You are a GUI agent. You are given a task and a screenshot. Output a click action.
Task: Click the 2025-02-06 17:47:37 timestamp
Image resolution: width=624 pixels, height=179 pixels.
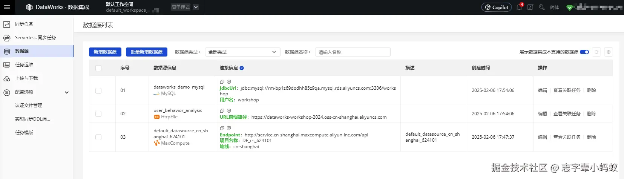493,137
